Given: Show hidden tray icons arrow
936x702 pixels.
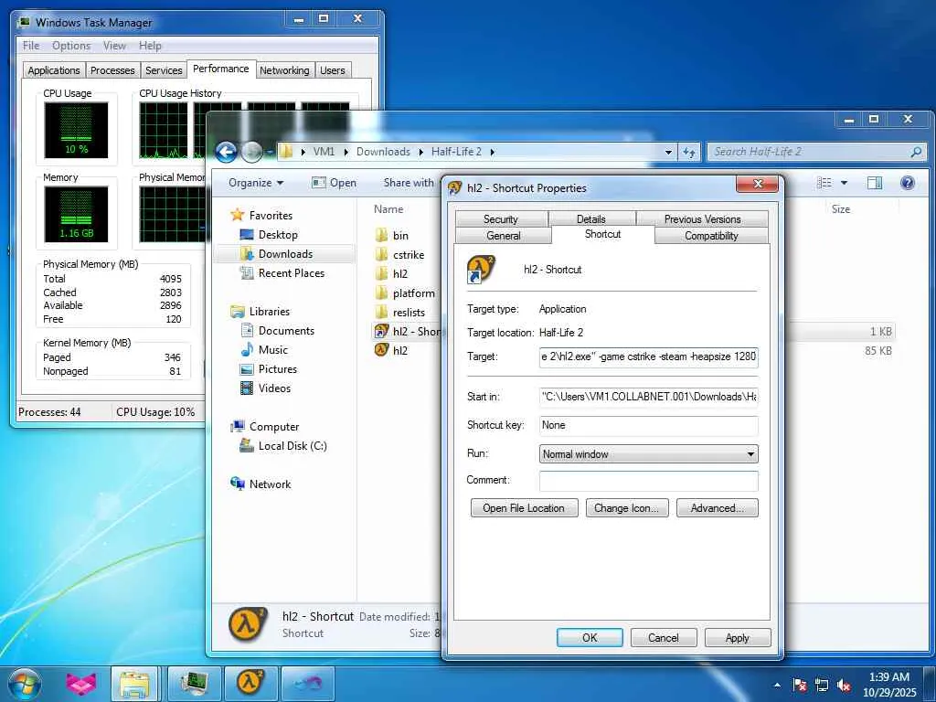Looking at the screenshot, I should point(777,685).
